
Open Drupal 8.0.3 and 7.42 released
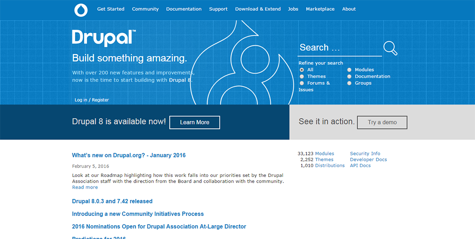(112, 201)
